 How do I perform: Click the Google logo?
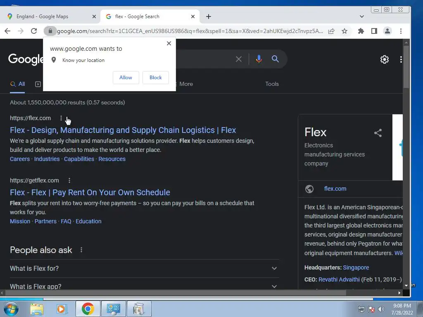click(26, 59)
